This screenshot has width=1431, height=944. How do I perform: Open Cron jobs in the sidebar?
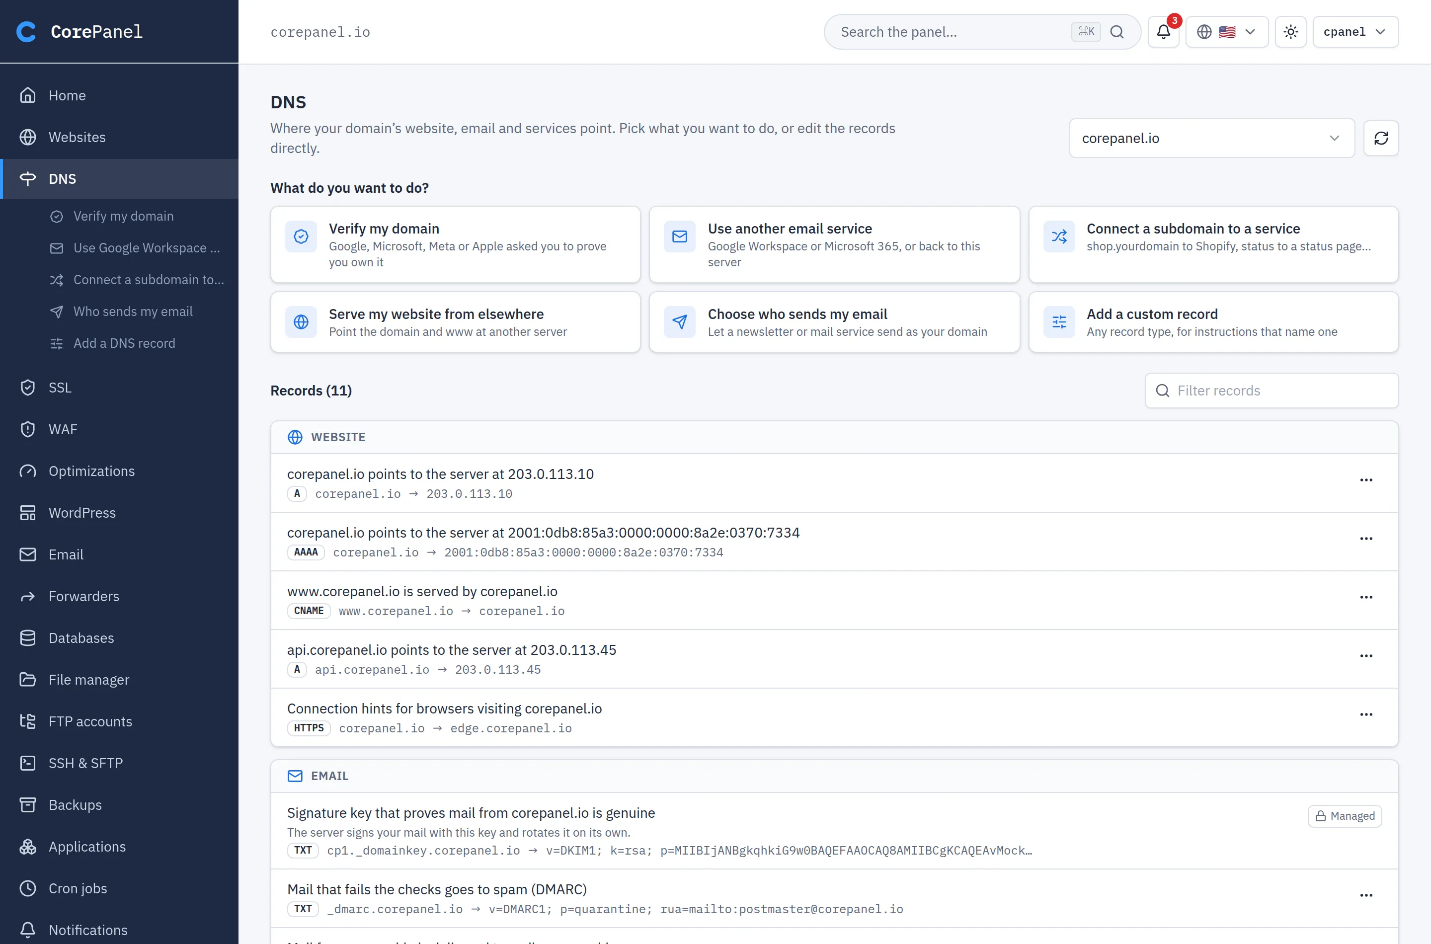[119, 889]
